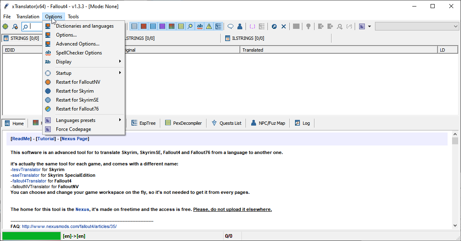Click the blue X cancel icon in the toolbar
Screen dimensions: 461x241
point(283,26)
